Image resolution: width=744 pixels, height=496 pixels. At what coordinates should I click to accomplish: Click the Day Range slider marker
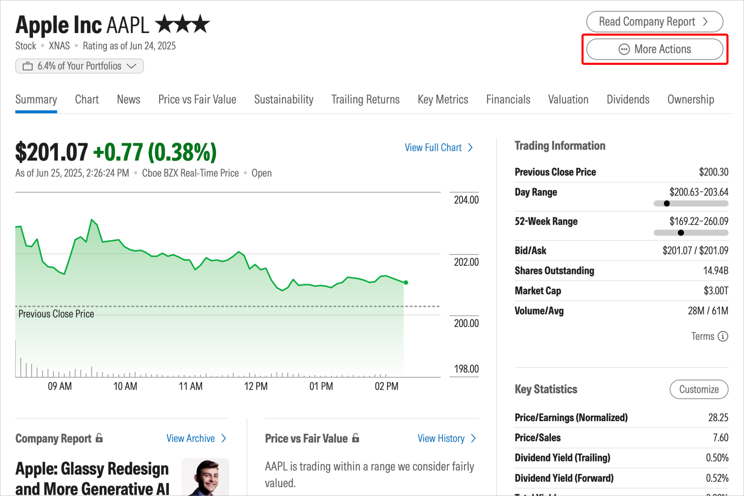pos(667,204)
